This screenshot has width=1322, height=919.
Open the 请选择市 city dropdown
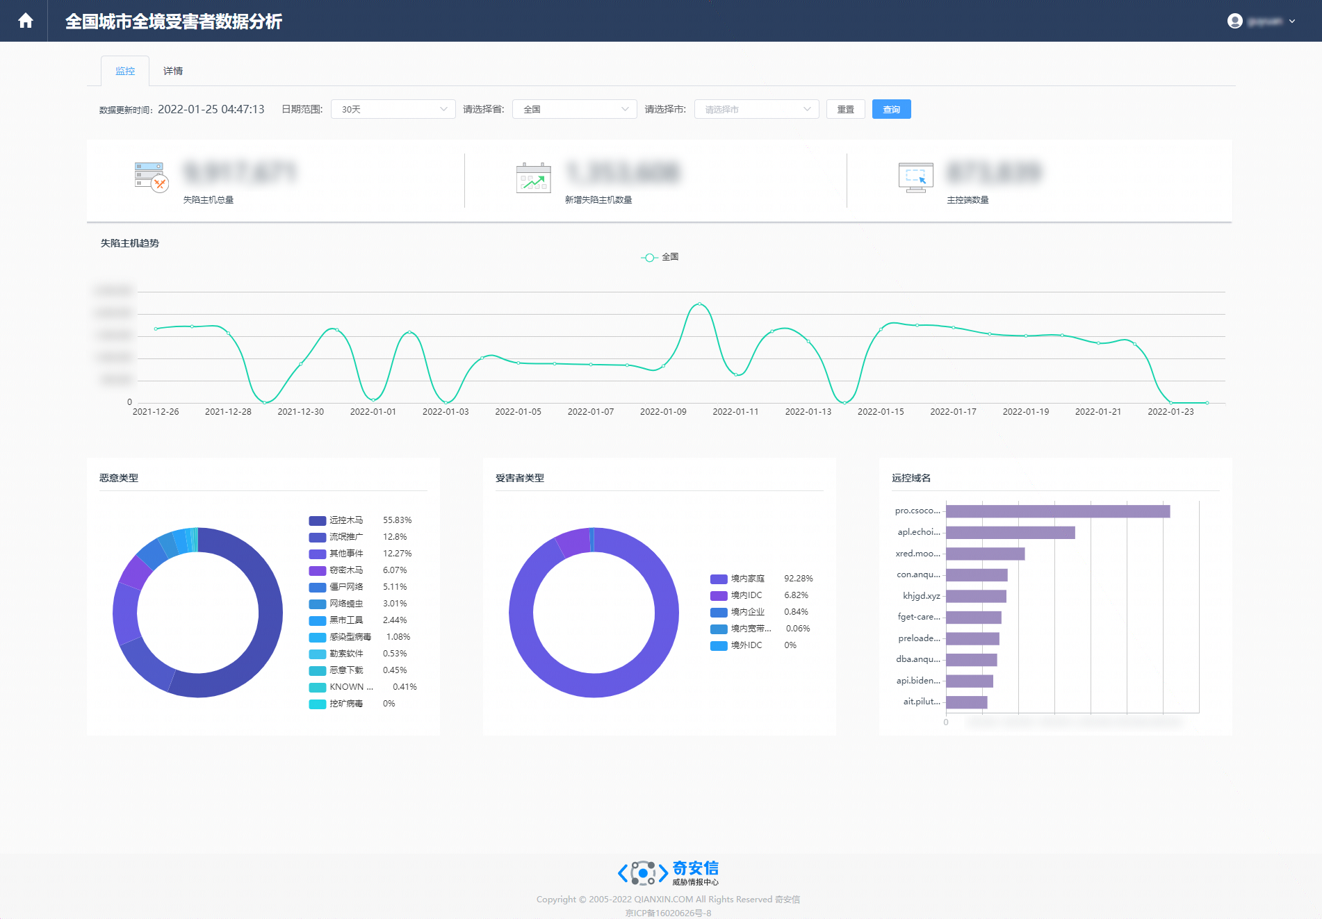coord(757,109)
